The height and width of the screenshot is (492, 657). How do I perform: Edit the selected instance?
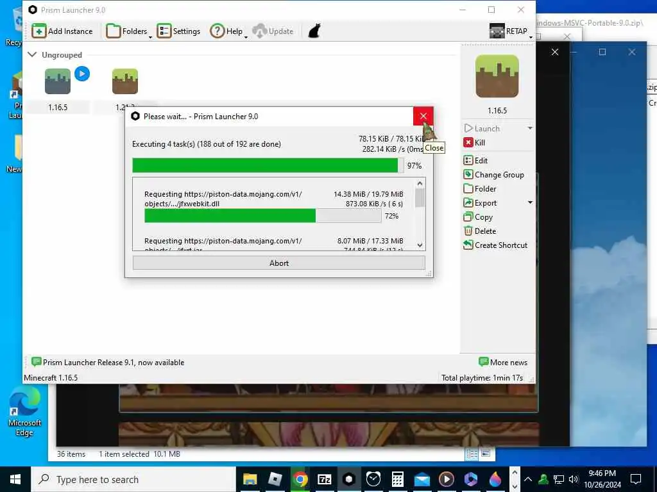click(475, 160)
